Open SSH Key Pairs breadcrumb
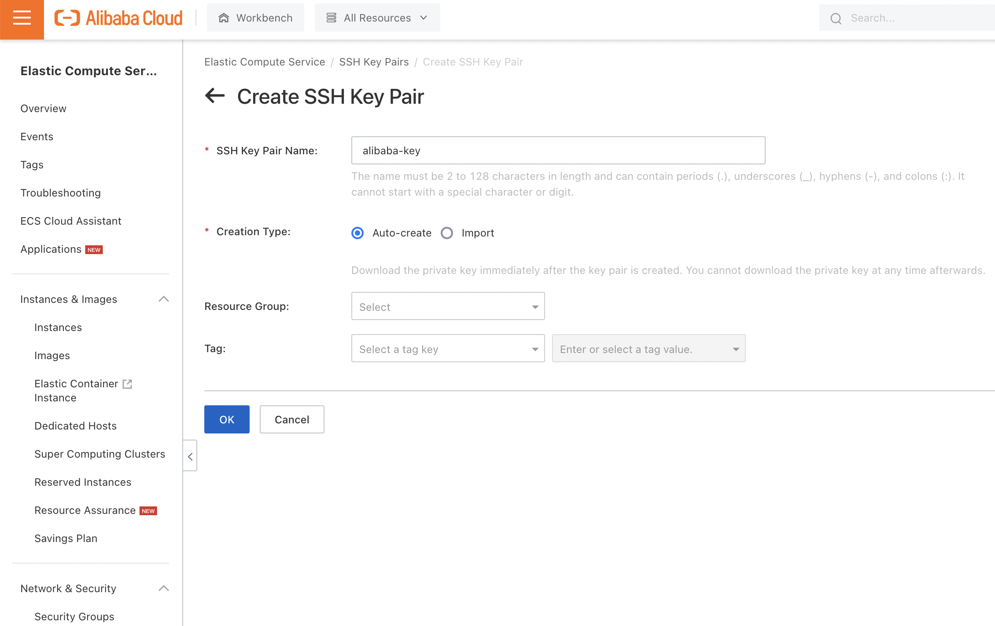This screenshot has width=995, height=626. [374, 62]
